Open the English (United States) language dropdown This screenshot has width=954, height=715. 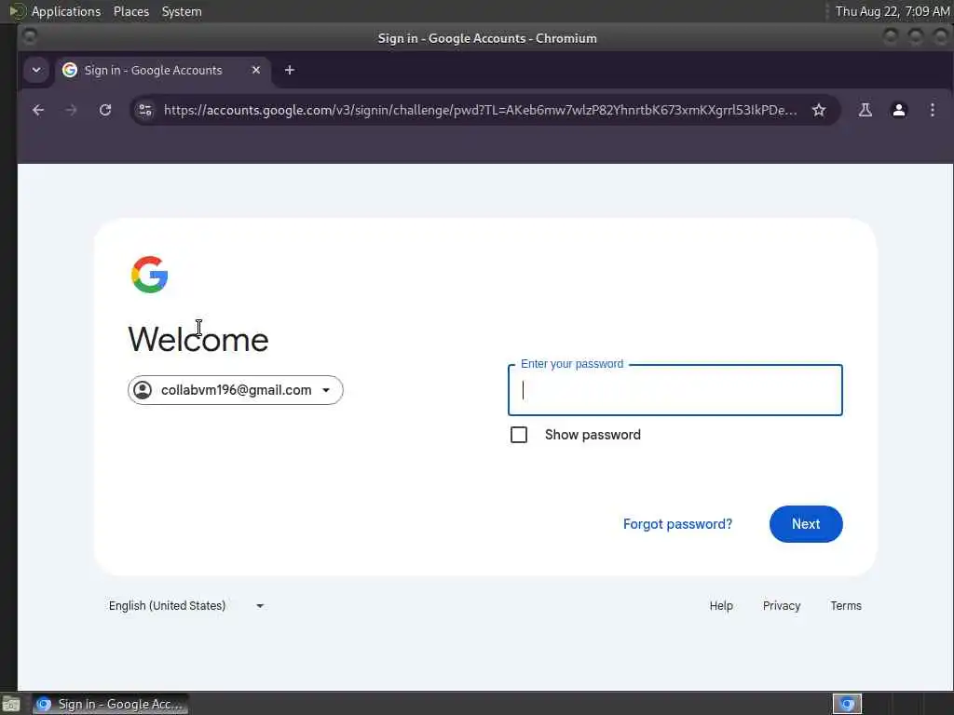(x=186, y=605)
